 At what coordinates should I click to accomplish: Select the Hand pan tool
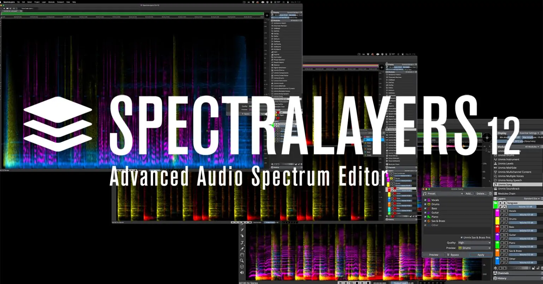(x=242, y=254)
